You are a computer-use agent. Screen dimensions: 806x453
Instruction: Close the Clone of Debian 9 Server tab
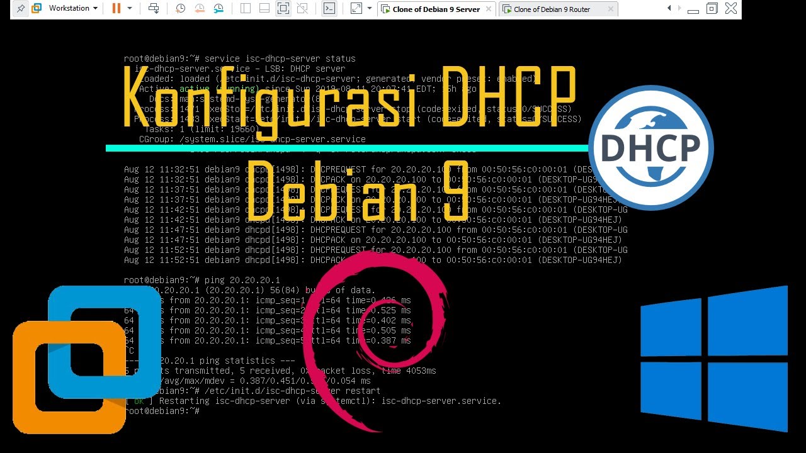[x=489, y=9]
